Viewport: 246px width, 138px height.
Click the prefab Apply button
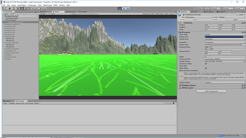tap(236, 20)
